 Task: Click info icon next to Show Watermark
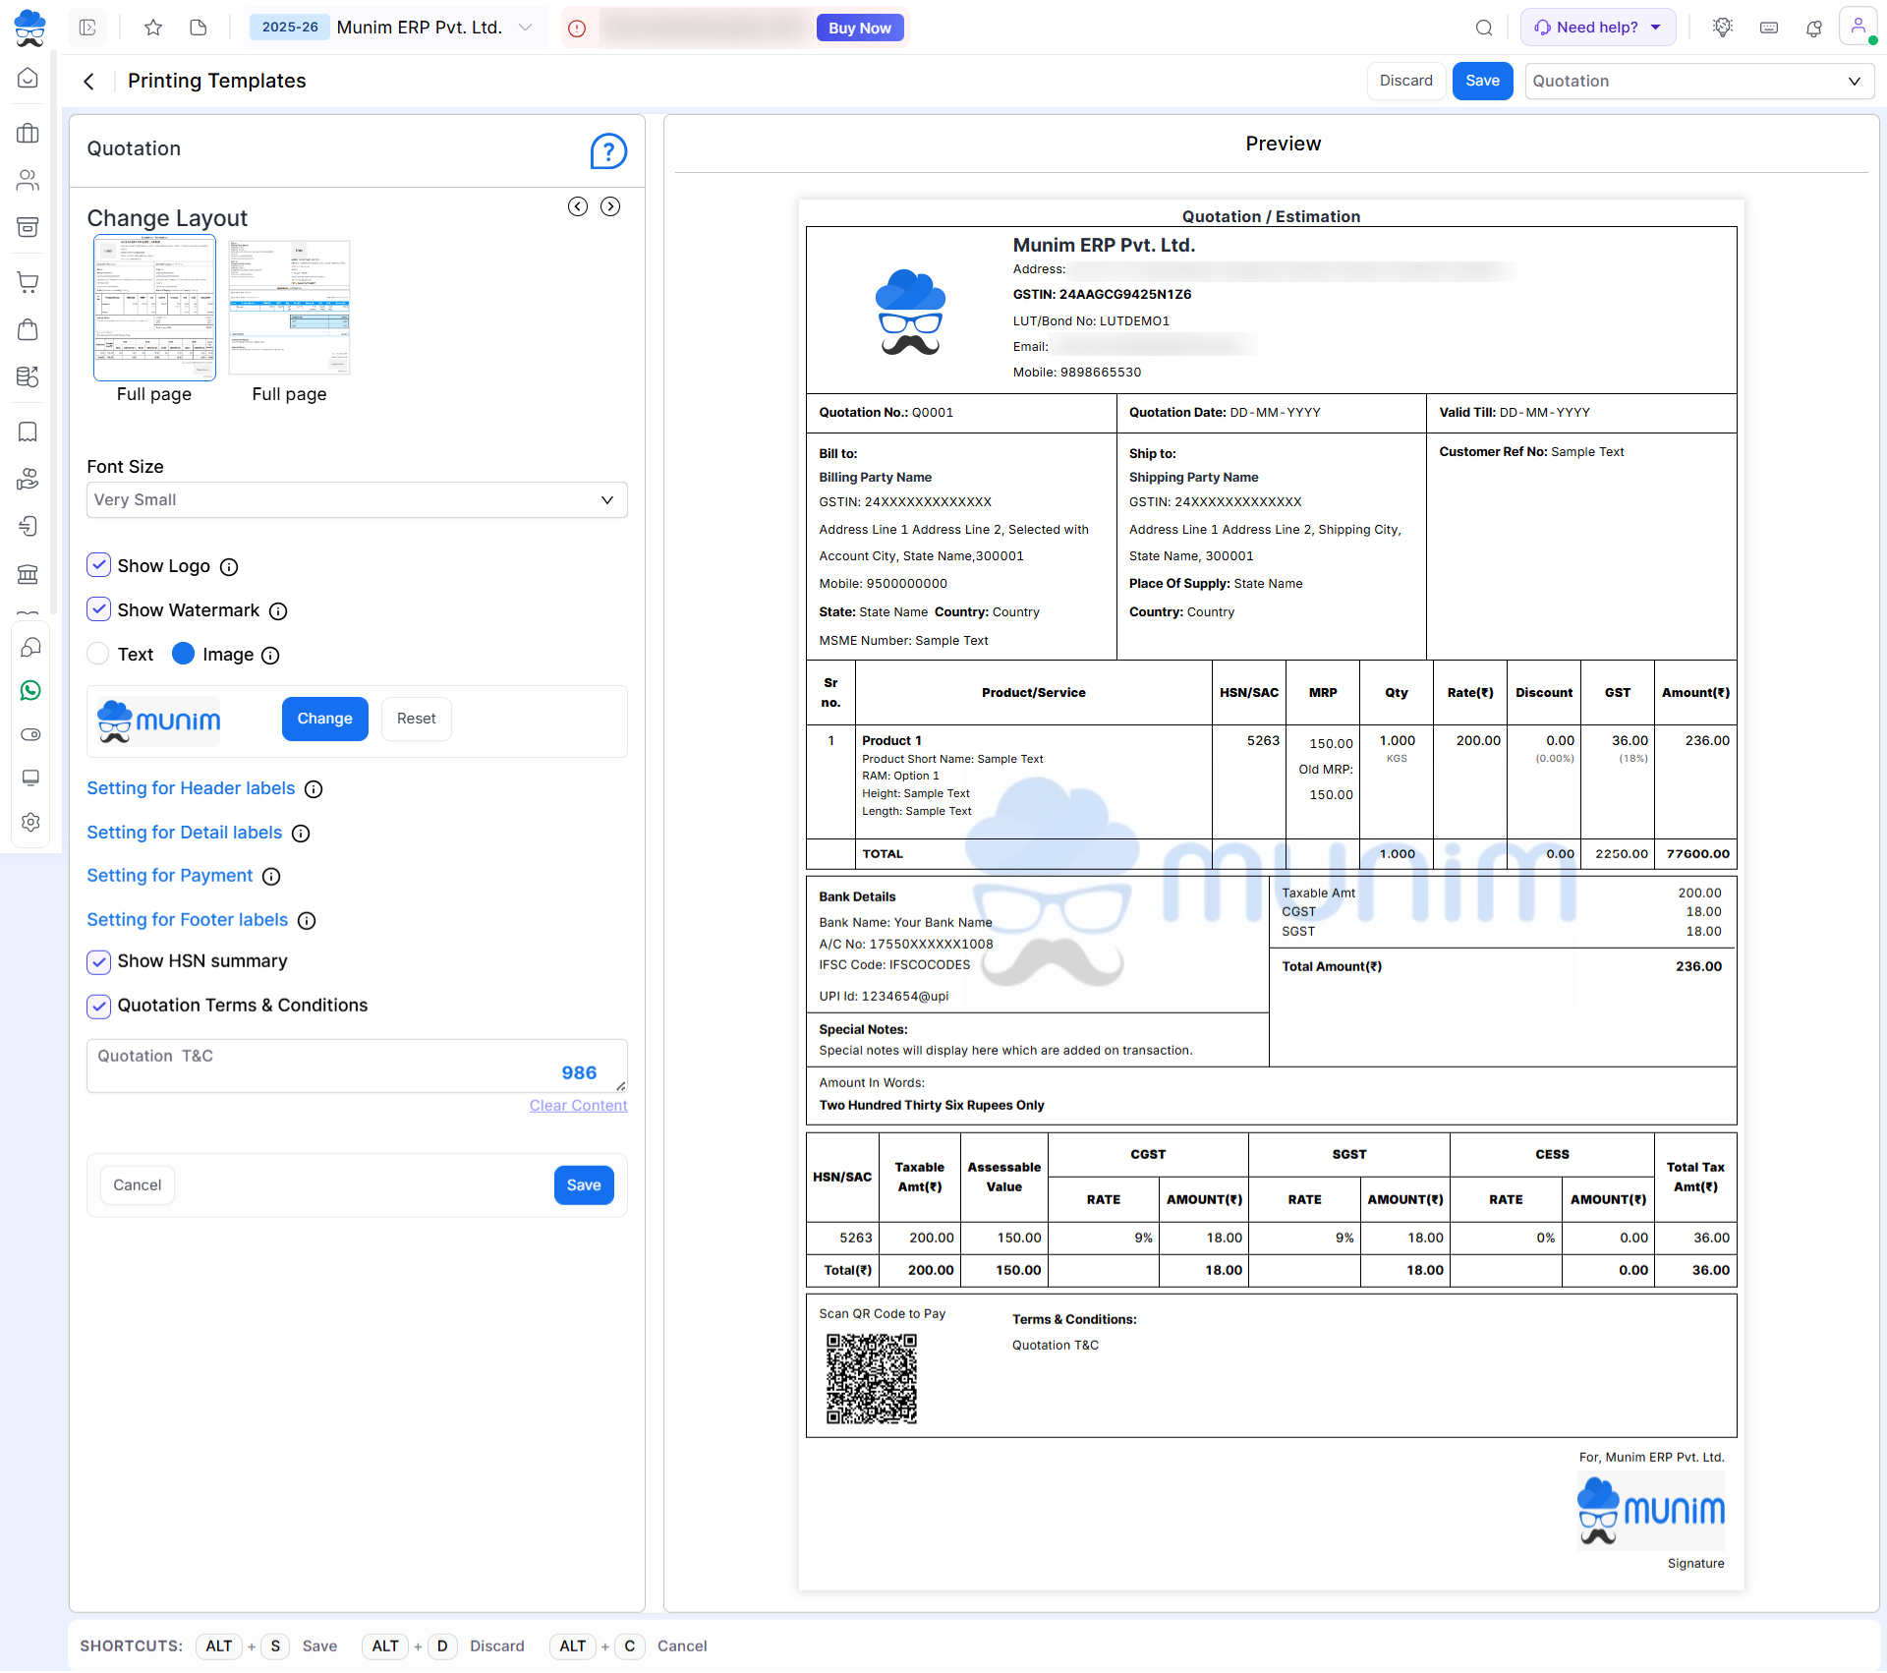pos(278,611)
